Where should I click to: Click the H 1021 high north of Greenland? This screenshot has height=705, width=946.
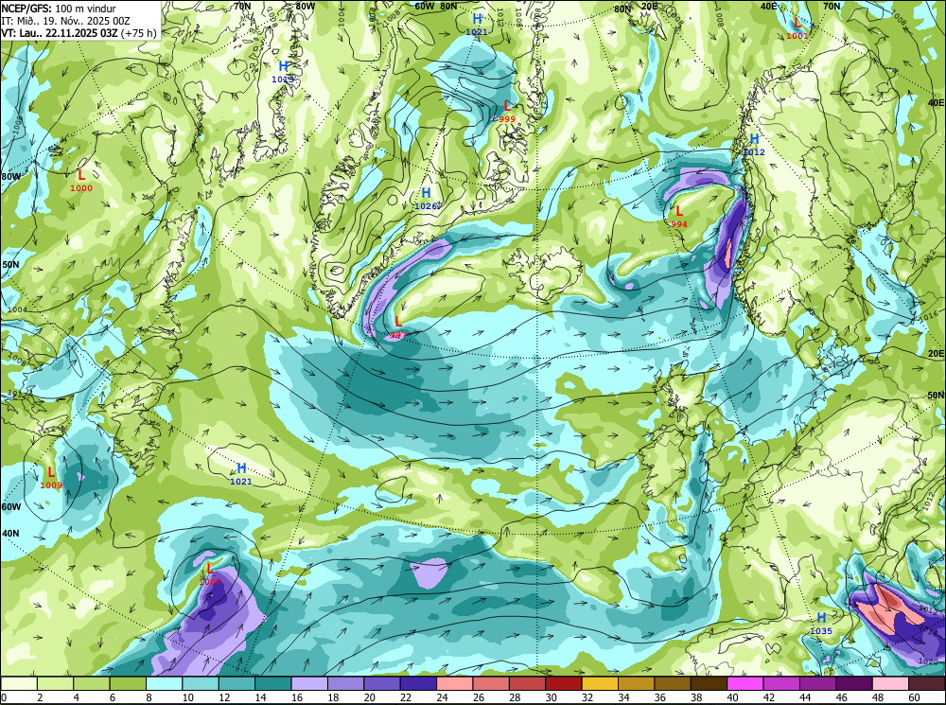point(477,25)
